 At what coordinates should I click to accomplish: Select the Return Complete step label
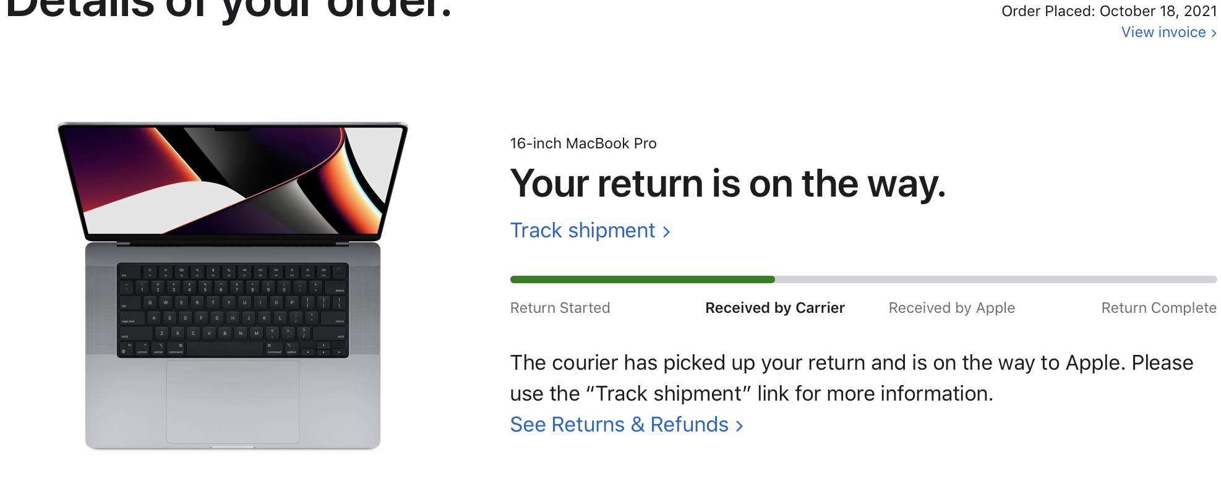(1159, 308)
